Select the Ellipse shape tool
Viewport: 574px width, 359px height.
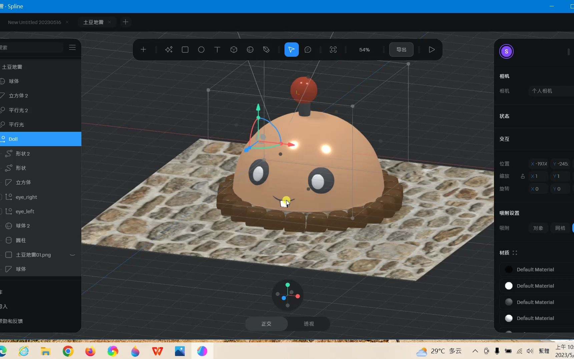tap(201, 50)
